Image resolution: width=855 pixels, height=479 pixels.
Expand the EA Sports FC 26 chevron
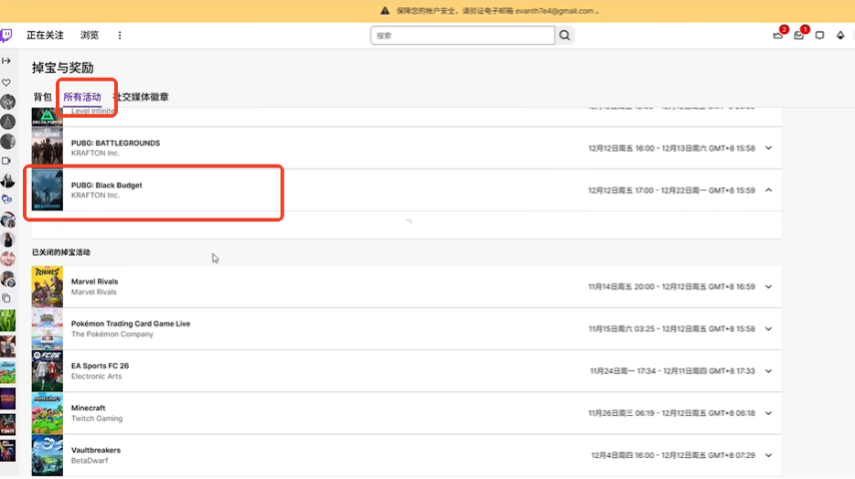(x=768, y=371)
